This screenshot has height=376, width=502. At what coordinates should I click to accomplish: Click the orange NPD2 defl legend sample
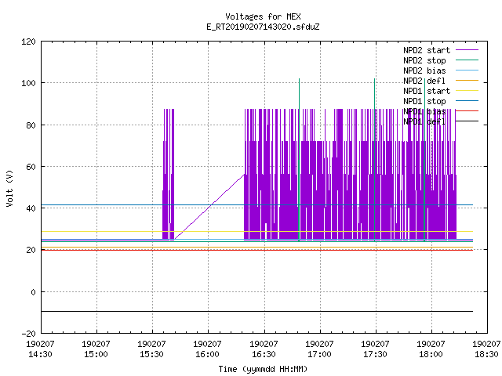tap(467, 80)
